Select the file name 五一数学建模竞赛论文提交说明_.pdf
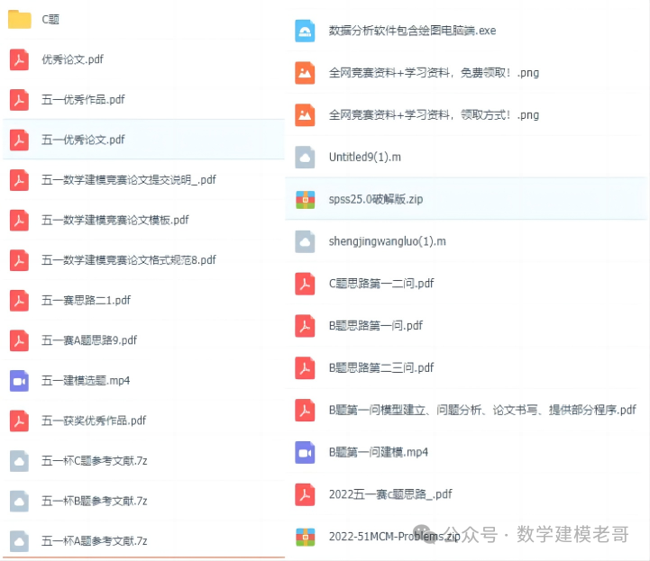Image resolution: width=650 pixels, height=561 pixels. [129, 180]
